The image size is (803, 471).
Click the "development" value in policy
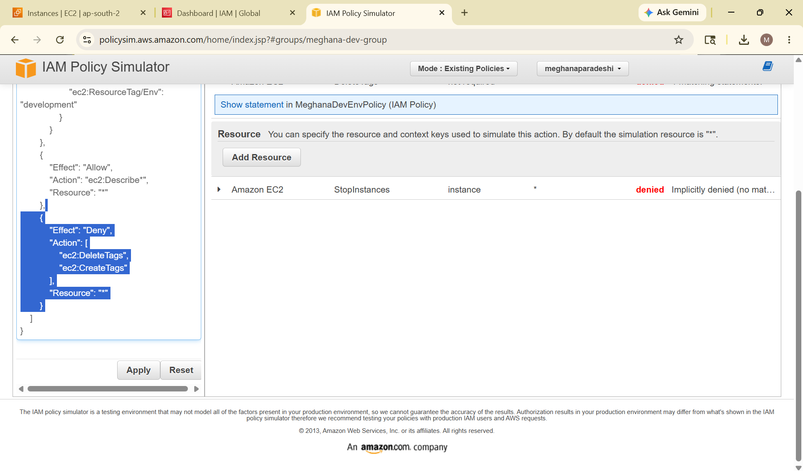[x=49, y=105]
